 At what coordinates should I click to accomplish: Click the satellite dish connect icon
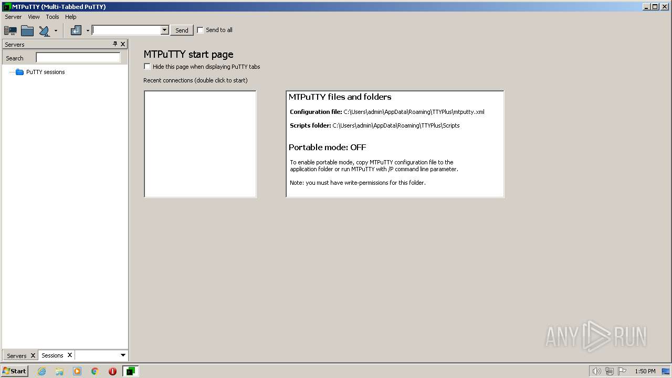click(x=45, y=30)
